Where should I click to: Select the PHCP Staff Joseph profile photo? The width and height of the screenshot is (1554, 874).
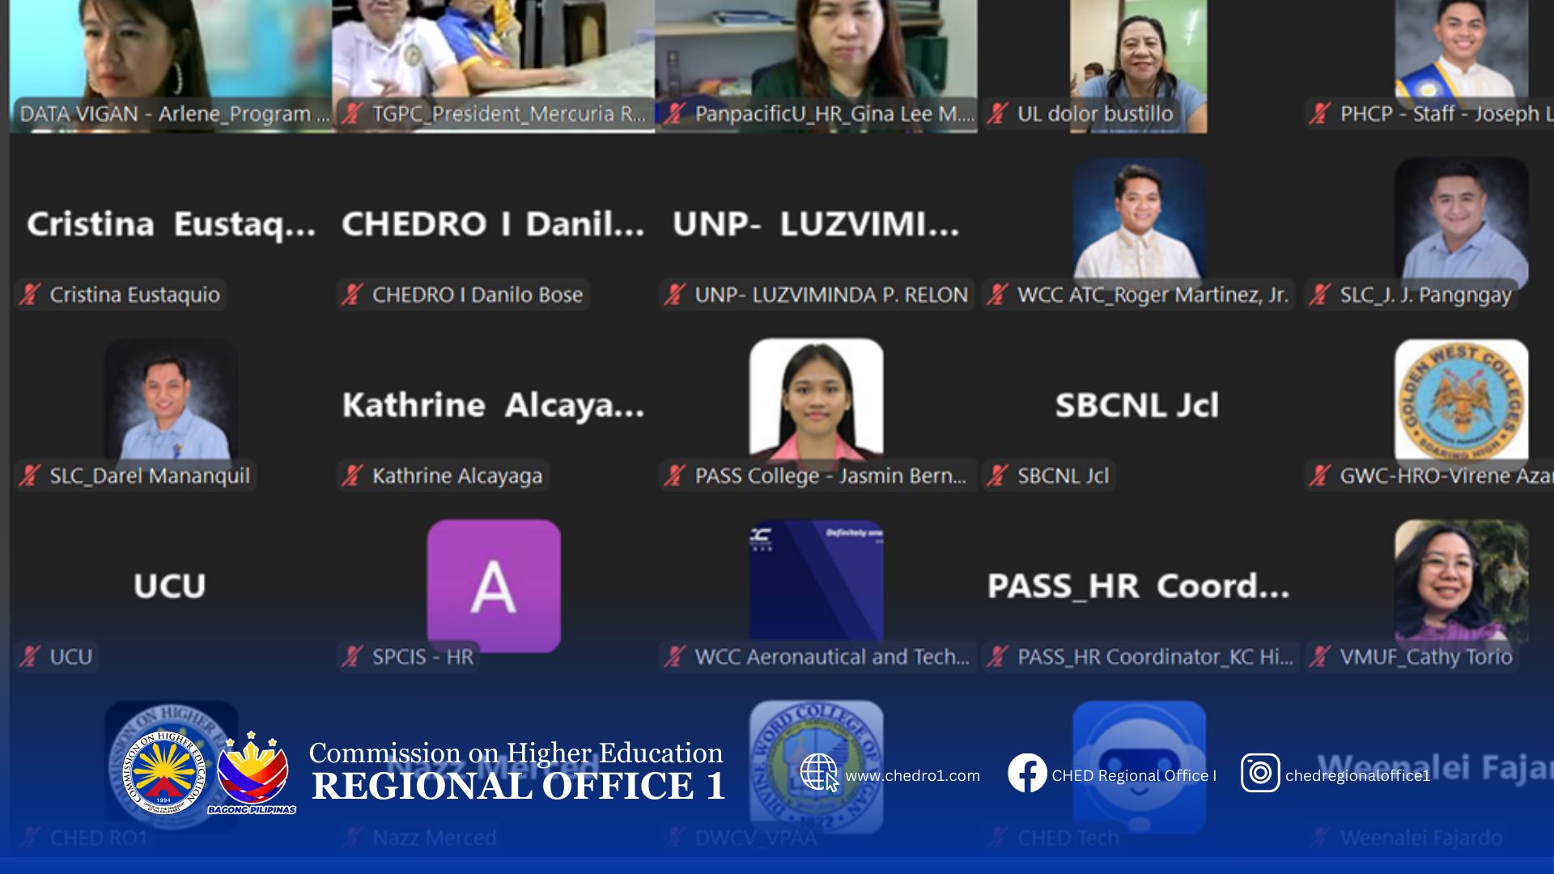coord(1461,53)
